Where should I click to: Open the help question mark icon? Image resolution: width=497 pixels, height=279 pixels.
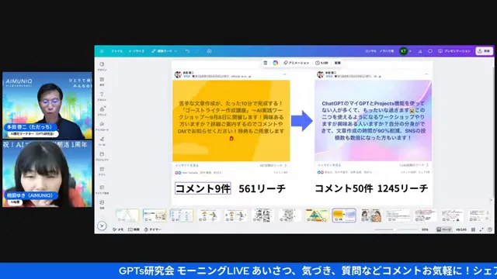[490, 229]
